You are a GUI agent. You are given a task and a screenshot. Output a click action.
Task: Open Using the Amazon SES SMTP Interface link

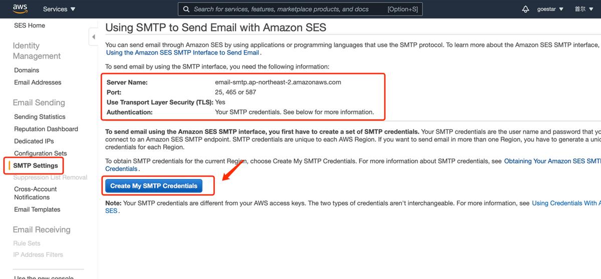point(183,52)
